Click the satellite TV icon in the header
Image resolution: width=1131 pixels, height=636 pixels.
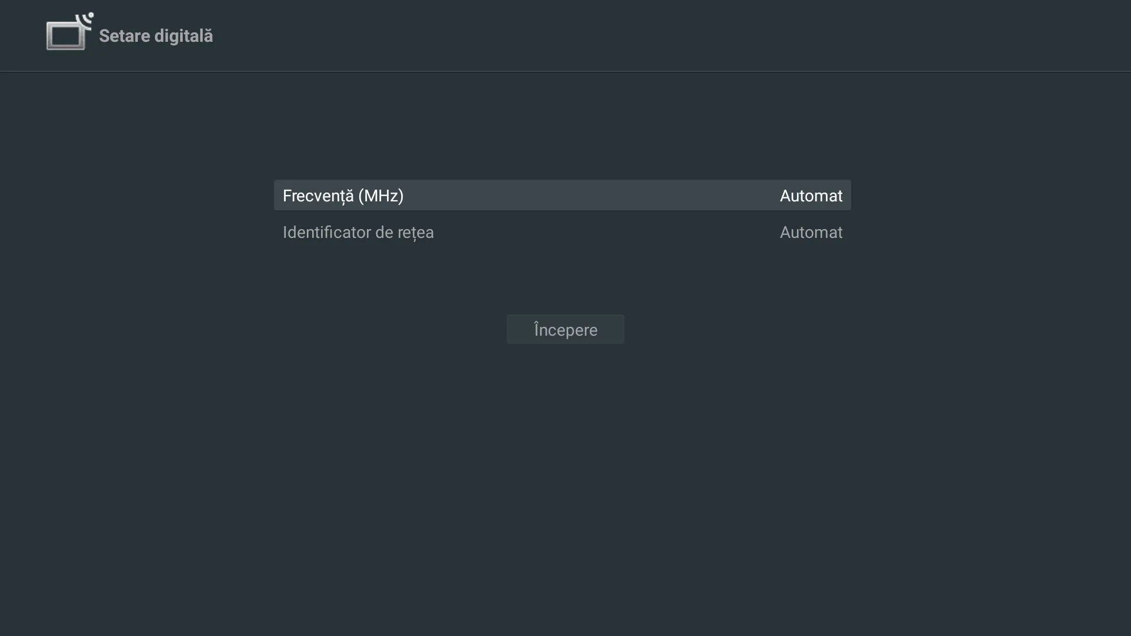[69, 32]
